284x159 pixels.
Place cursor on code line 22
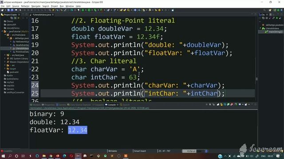107,69
